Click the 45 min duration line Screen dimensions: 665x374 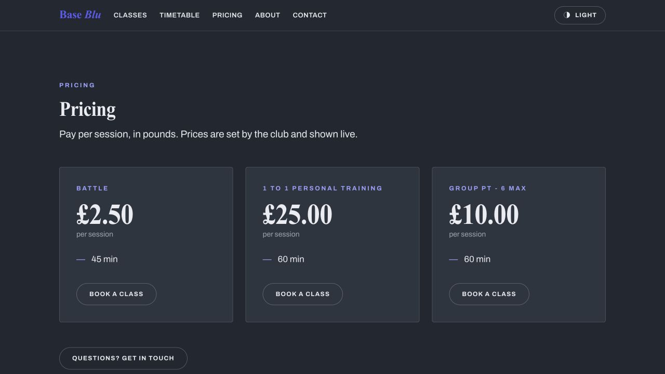(x=97, y=259)
